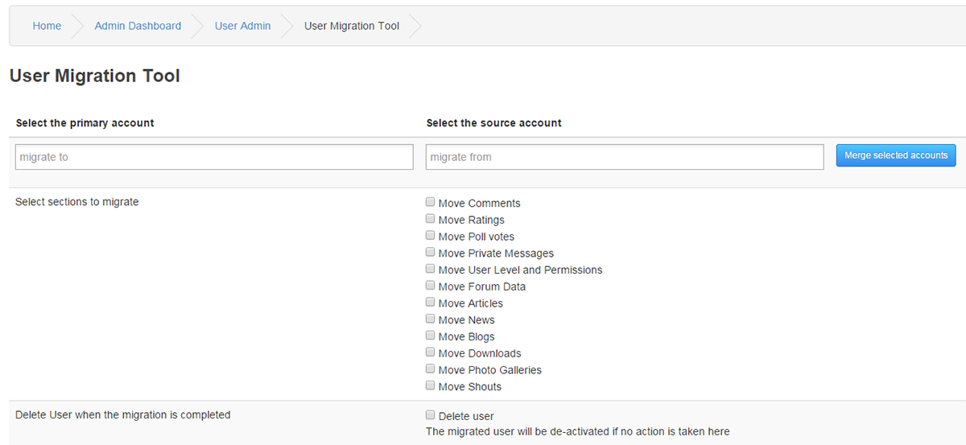Go to Home breadcrumb link

click(47, 26)
